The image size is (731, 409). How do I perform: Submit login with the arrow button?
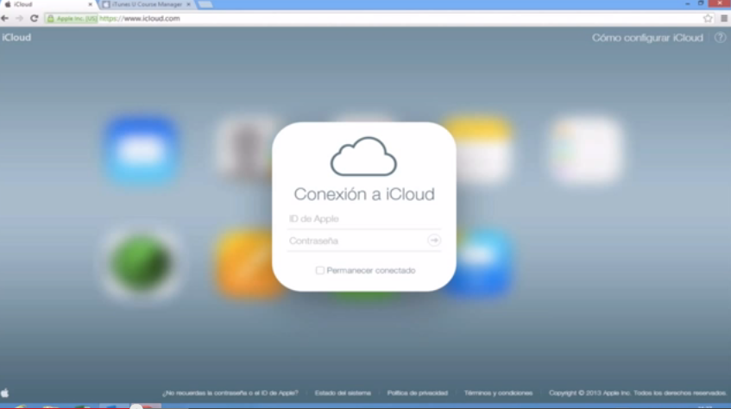pos(434,240)
